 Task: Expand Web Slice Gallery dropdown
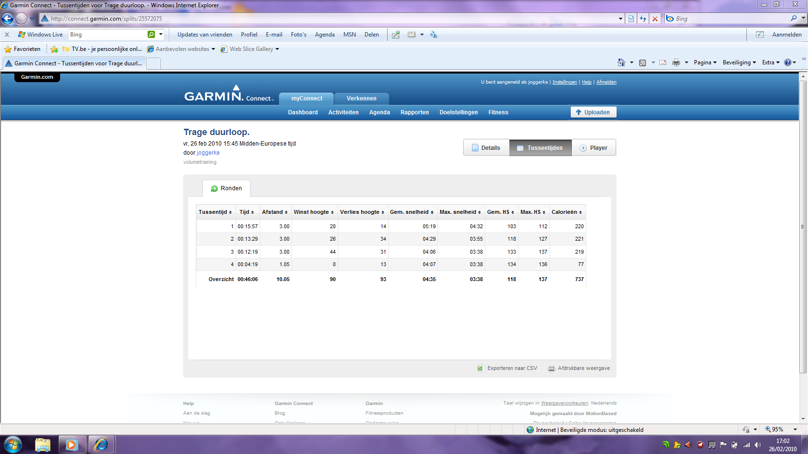click(277, 49)
